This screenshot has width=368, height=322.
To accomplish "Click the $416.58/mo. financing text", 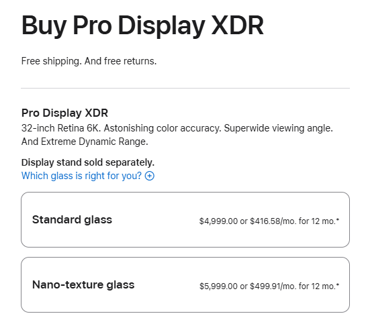I will pyautogui.click(x=273, y=221).
